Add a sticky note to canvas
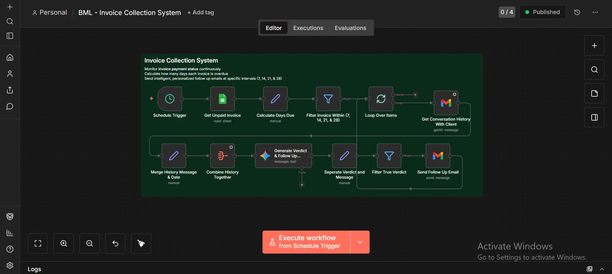This screenshot has height=274, width=612. click(x=594, y=93)
